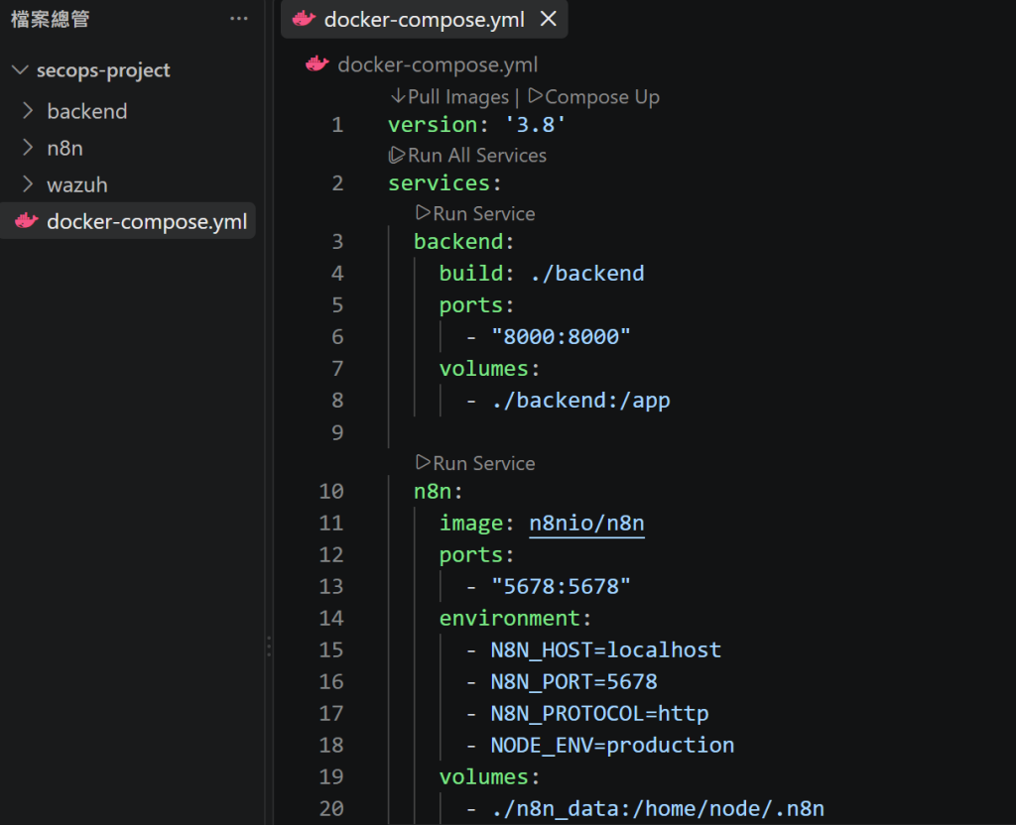Click the '3.8' version value
Screen dimensions: 1016x825
pos(535,124)
